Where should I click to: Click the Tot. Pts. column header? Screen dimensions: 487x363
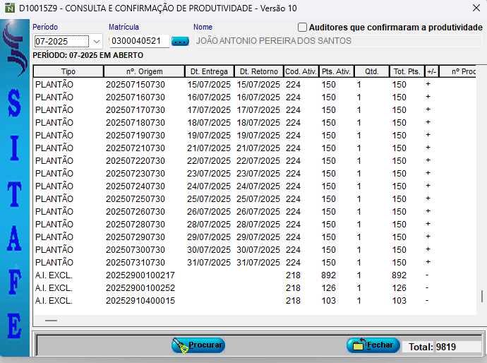[407, 71]
